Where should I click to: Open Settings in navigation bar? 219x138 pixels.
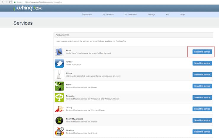point(152,14)
